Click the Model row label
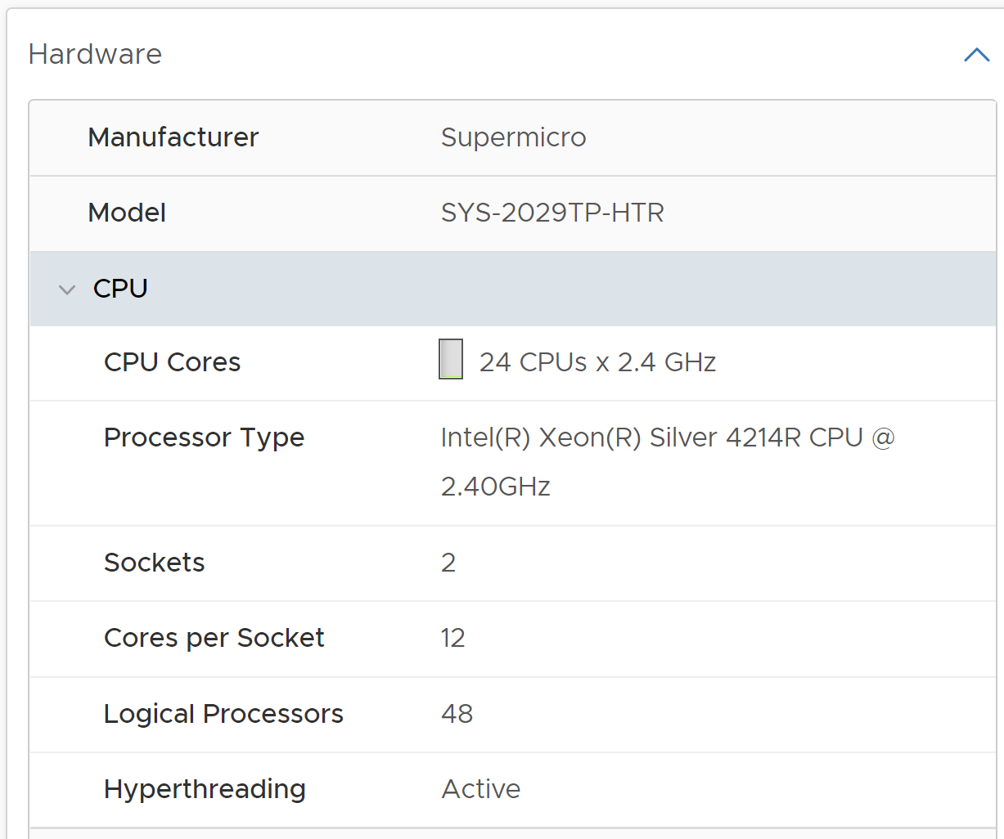1004x839 pixels. [127, 213]
